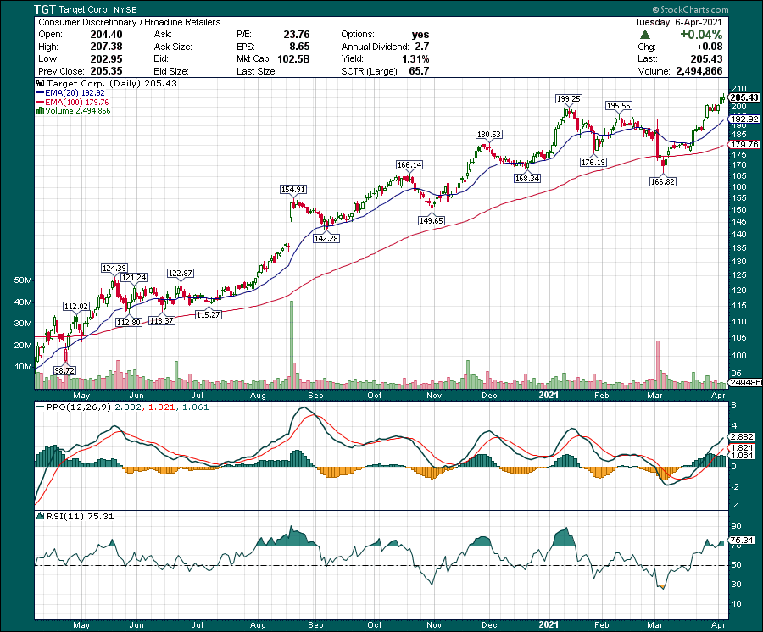Click the date Tuesday 6-Apr-2021
763x632 pixels.
pos(678,22)
